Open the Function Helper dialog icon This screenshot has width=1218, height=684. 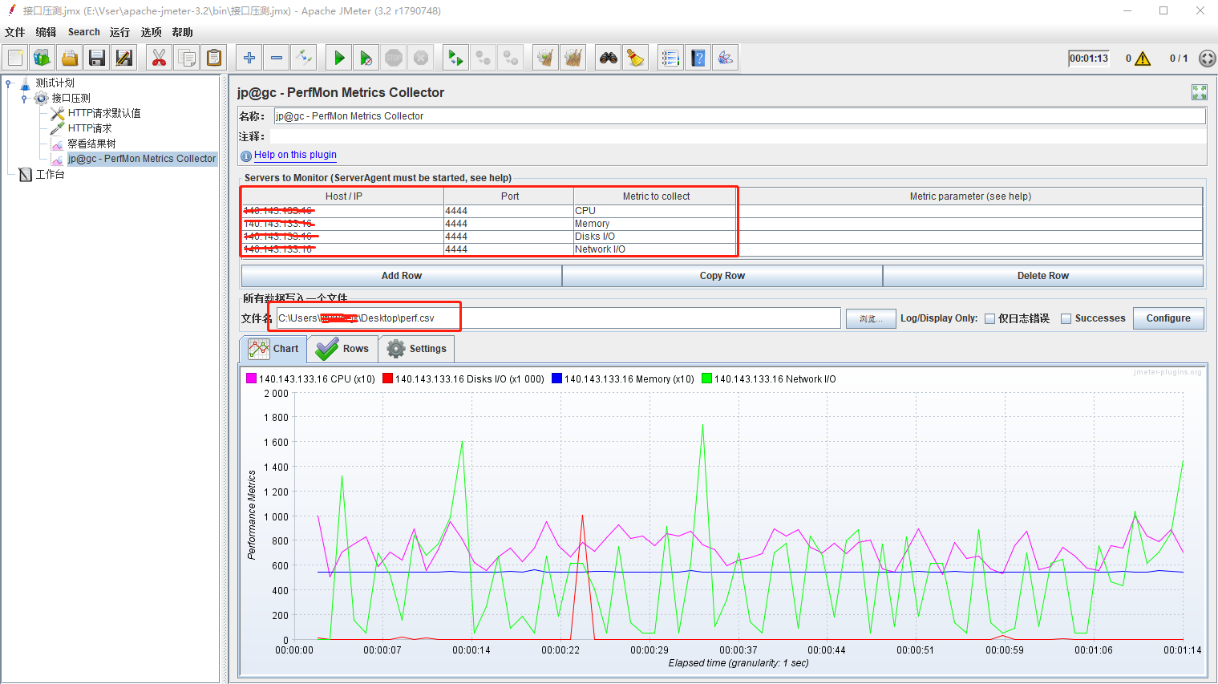[x=671, y=58]
